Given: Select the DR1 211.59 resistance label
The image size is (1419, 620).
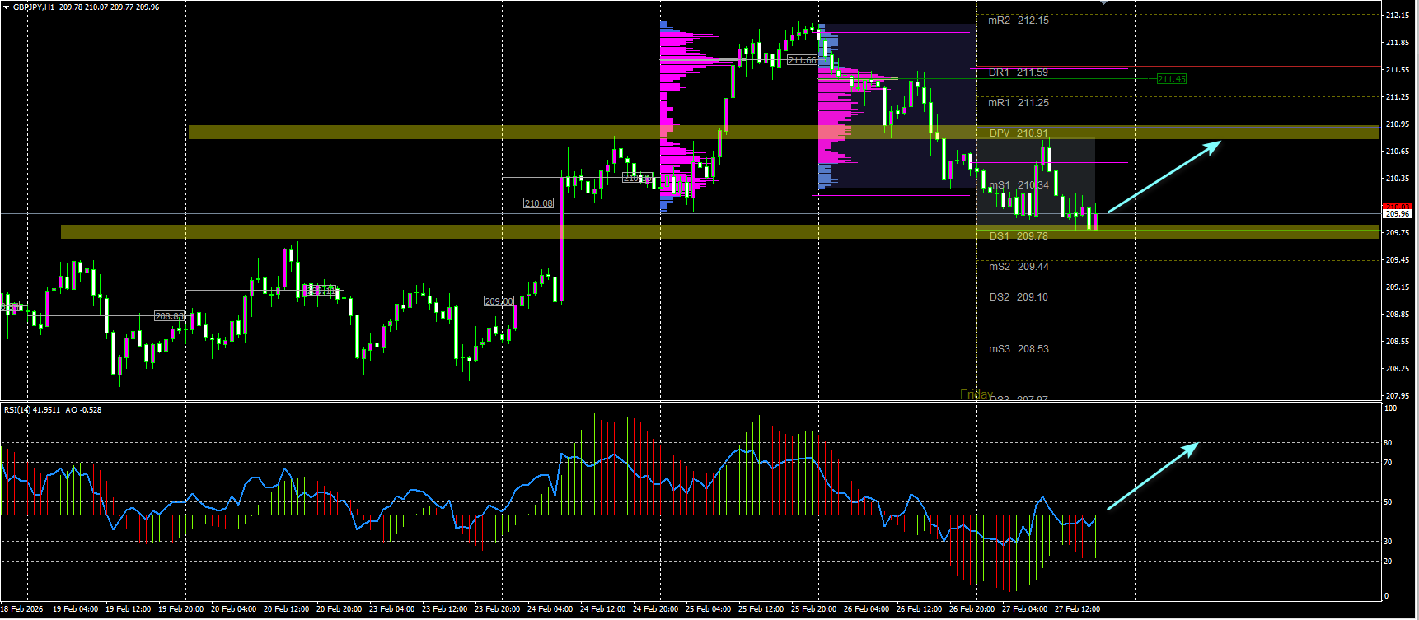Looking at the screenshot, I should [x=1019, y=72].
